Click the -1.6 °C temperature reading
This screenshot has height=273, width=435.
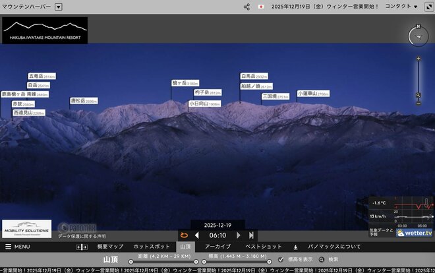click(379, 203)
